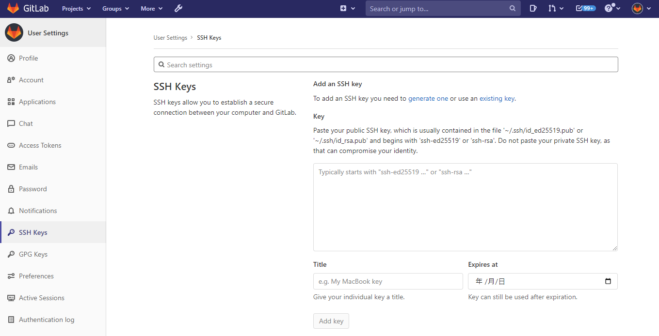Open the plus new project dropdown
This screenshot has width=659, height=336.
[x=347, y=8]
